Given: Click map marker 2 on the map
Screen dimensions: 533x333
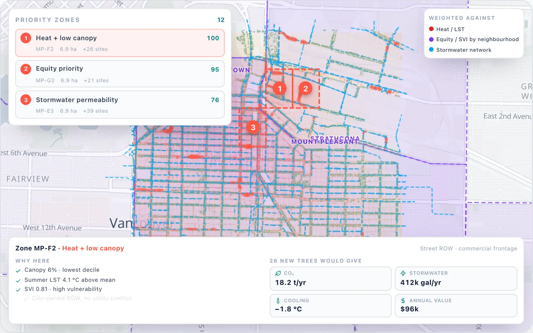Looking at the screenshot, I should 305,89.
